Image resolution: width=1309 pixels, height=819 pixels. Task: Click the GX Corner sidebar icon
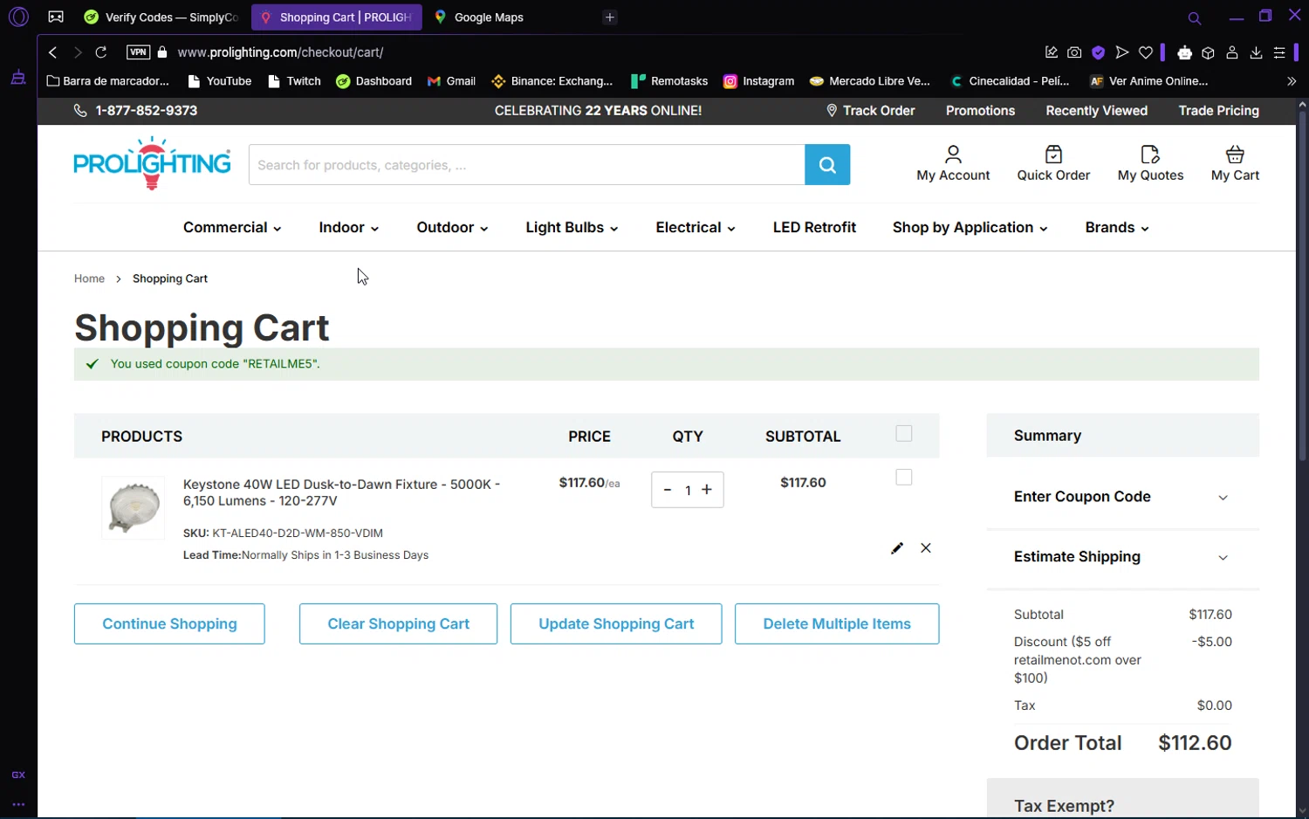tap(18, 774)
